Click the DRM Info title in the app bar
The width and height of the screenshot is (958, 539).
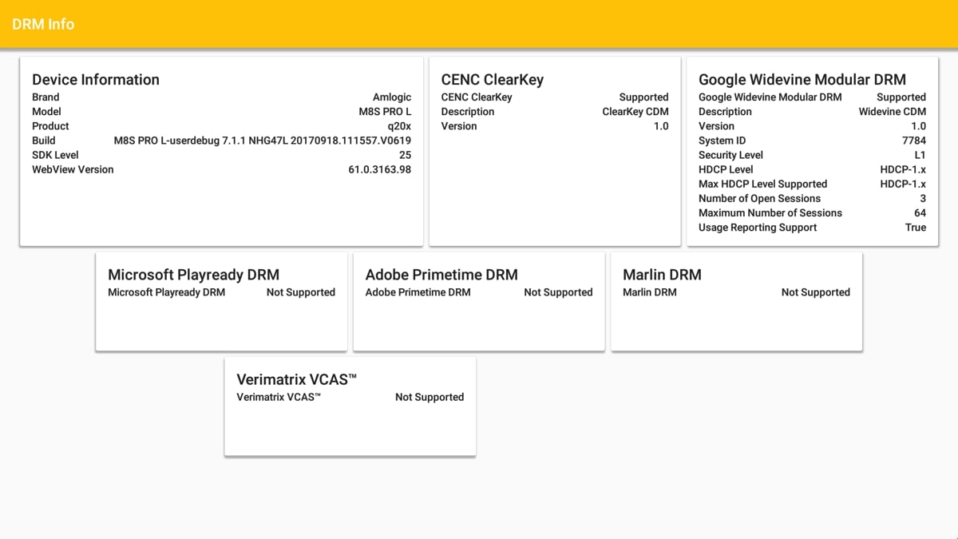[42, 24]
